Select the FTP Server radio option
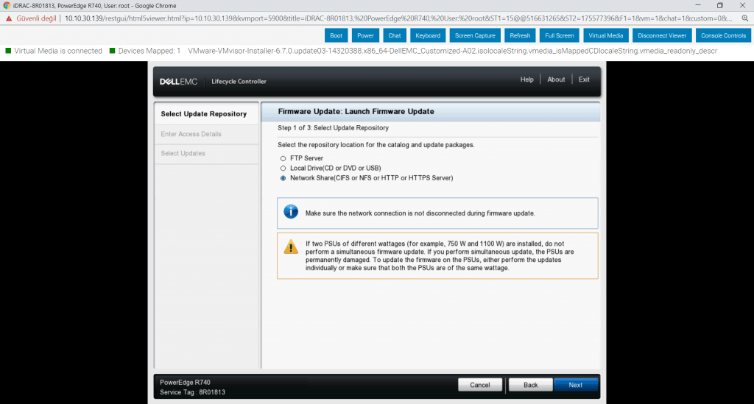This screenshot has height=404, width=754. [x=283, y=158]
